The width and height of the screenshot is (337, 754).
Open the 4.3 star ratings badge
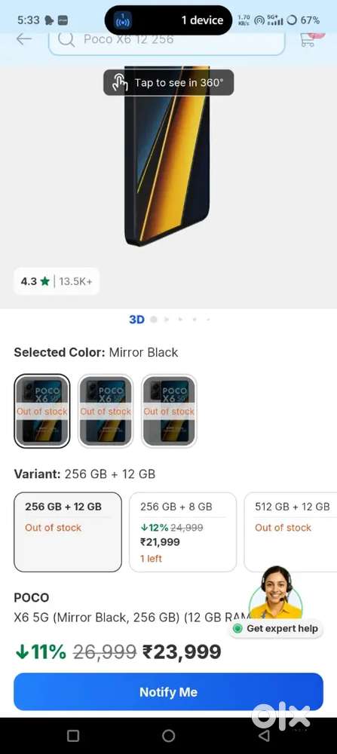[x=57, y=281]
